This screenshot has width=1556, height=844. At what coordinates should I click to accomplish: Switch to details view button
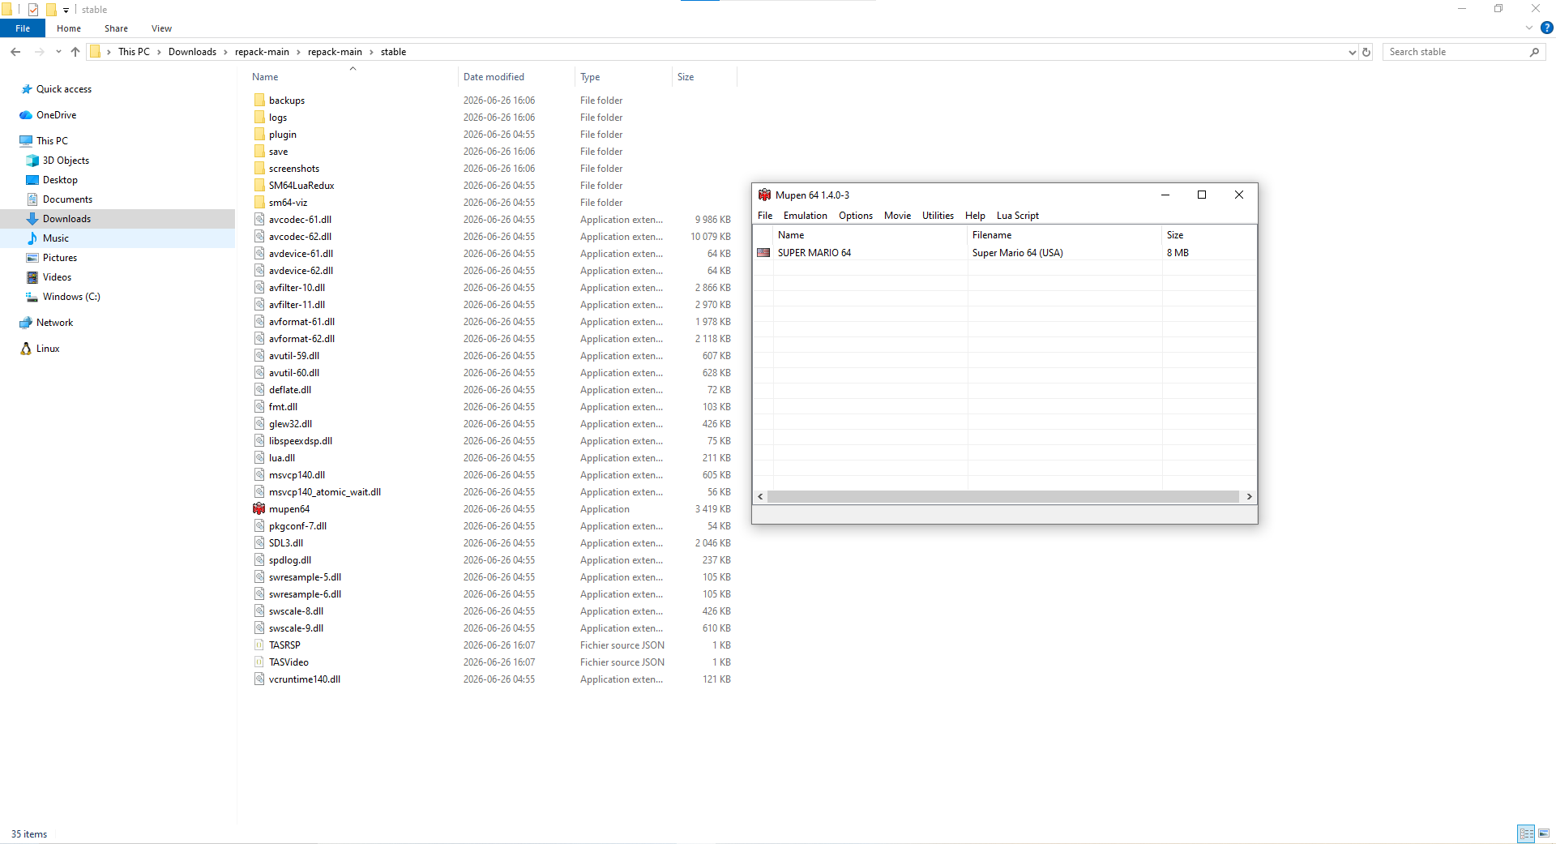click(1527, 833)
